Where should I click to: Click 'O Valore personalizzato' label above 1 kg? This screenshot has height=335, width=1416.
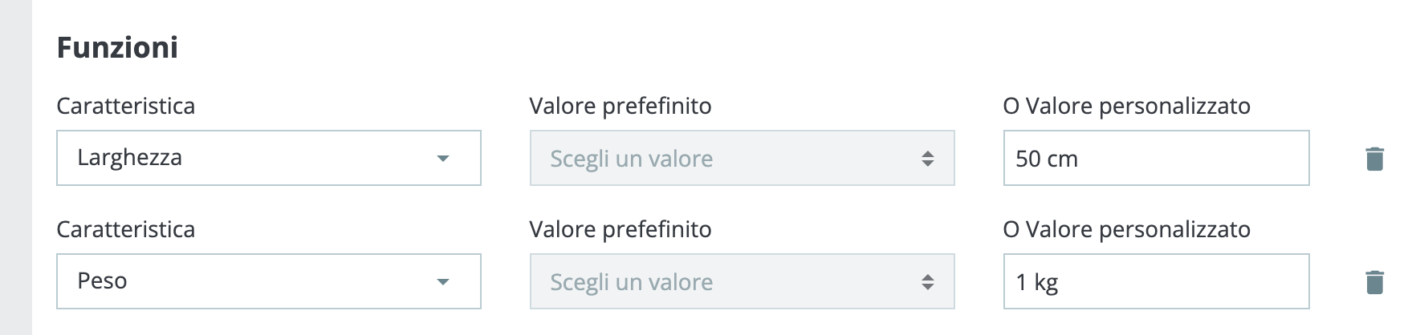pyautogui.click(x=1126, y=230)
